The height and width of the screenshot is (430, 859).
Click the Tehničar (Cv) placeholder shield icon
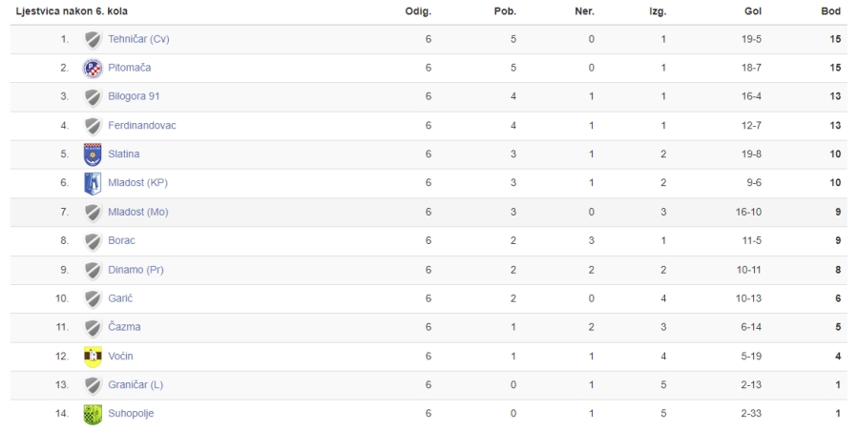pyautogui.click(x=93, y=39)
